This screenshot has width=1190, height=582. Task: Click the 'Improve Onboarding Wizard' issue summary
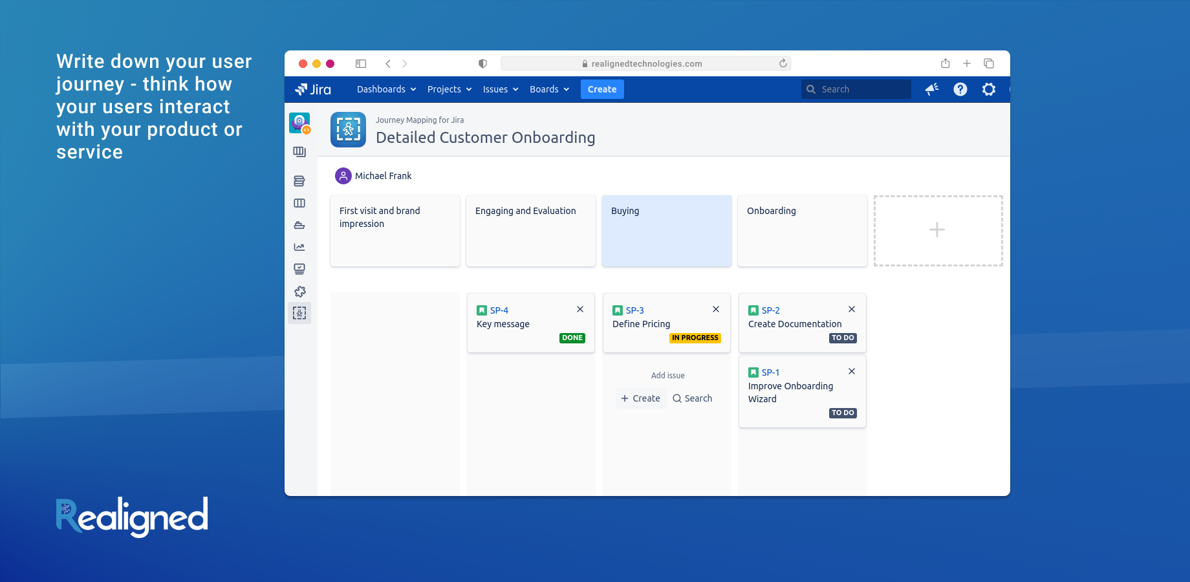[791, 393]
